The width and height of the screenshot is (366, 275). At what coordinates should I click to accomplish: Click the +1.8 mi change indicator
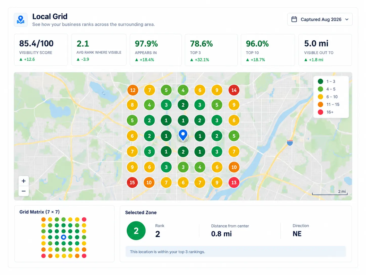click(x=314, y=60)
